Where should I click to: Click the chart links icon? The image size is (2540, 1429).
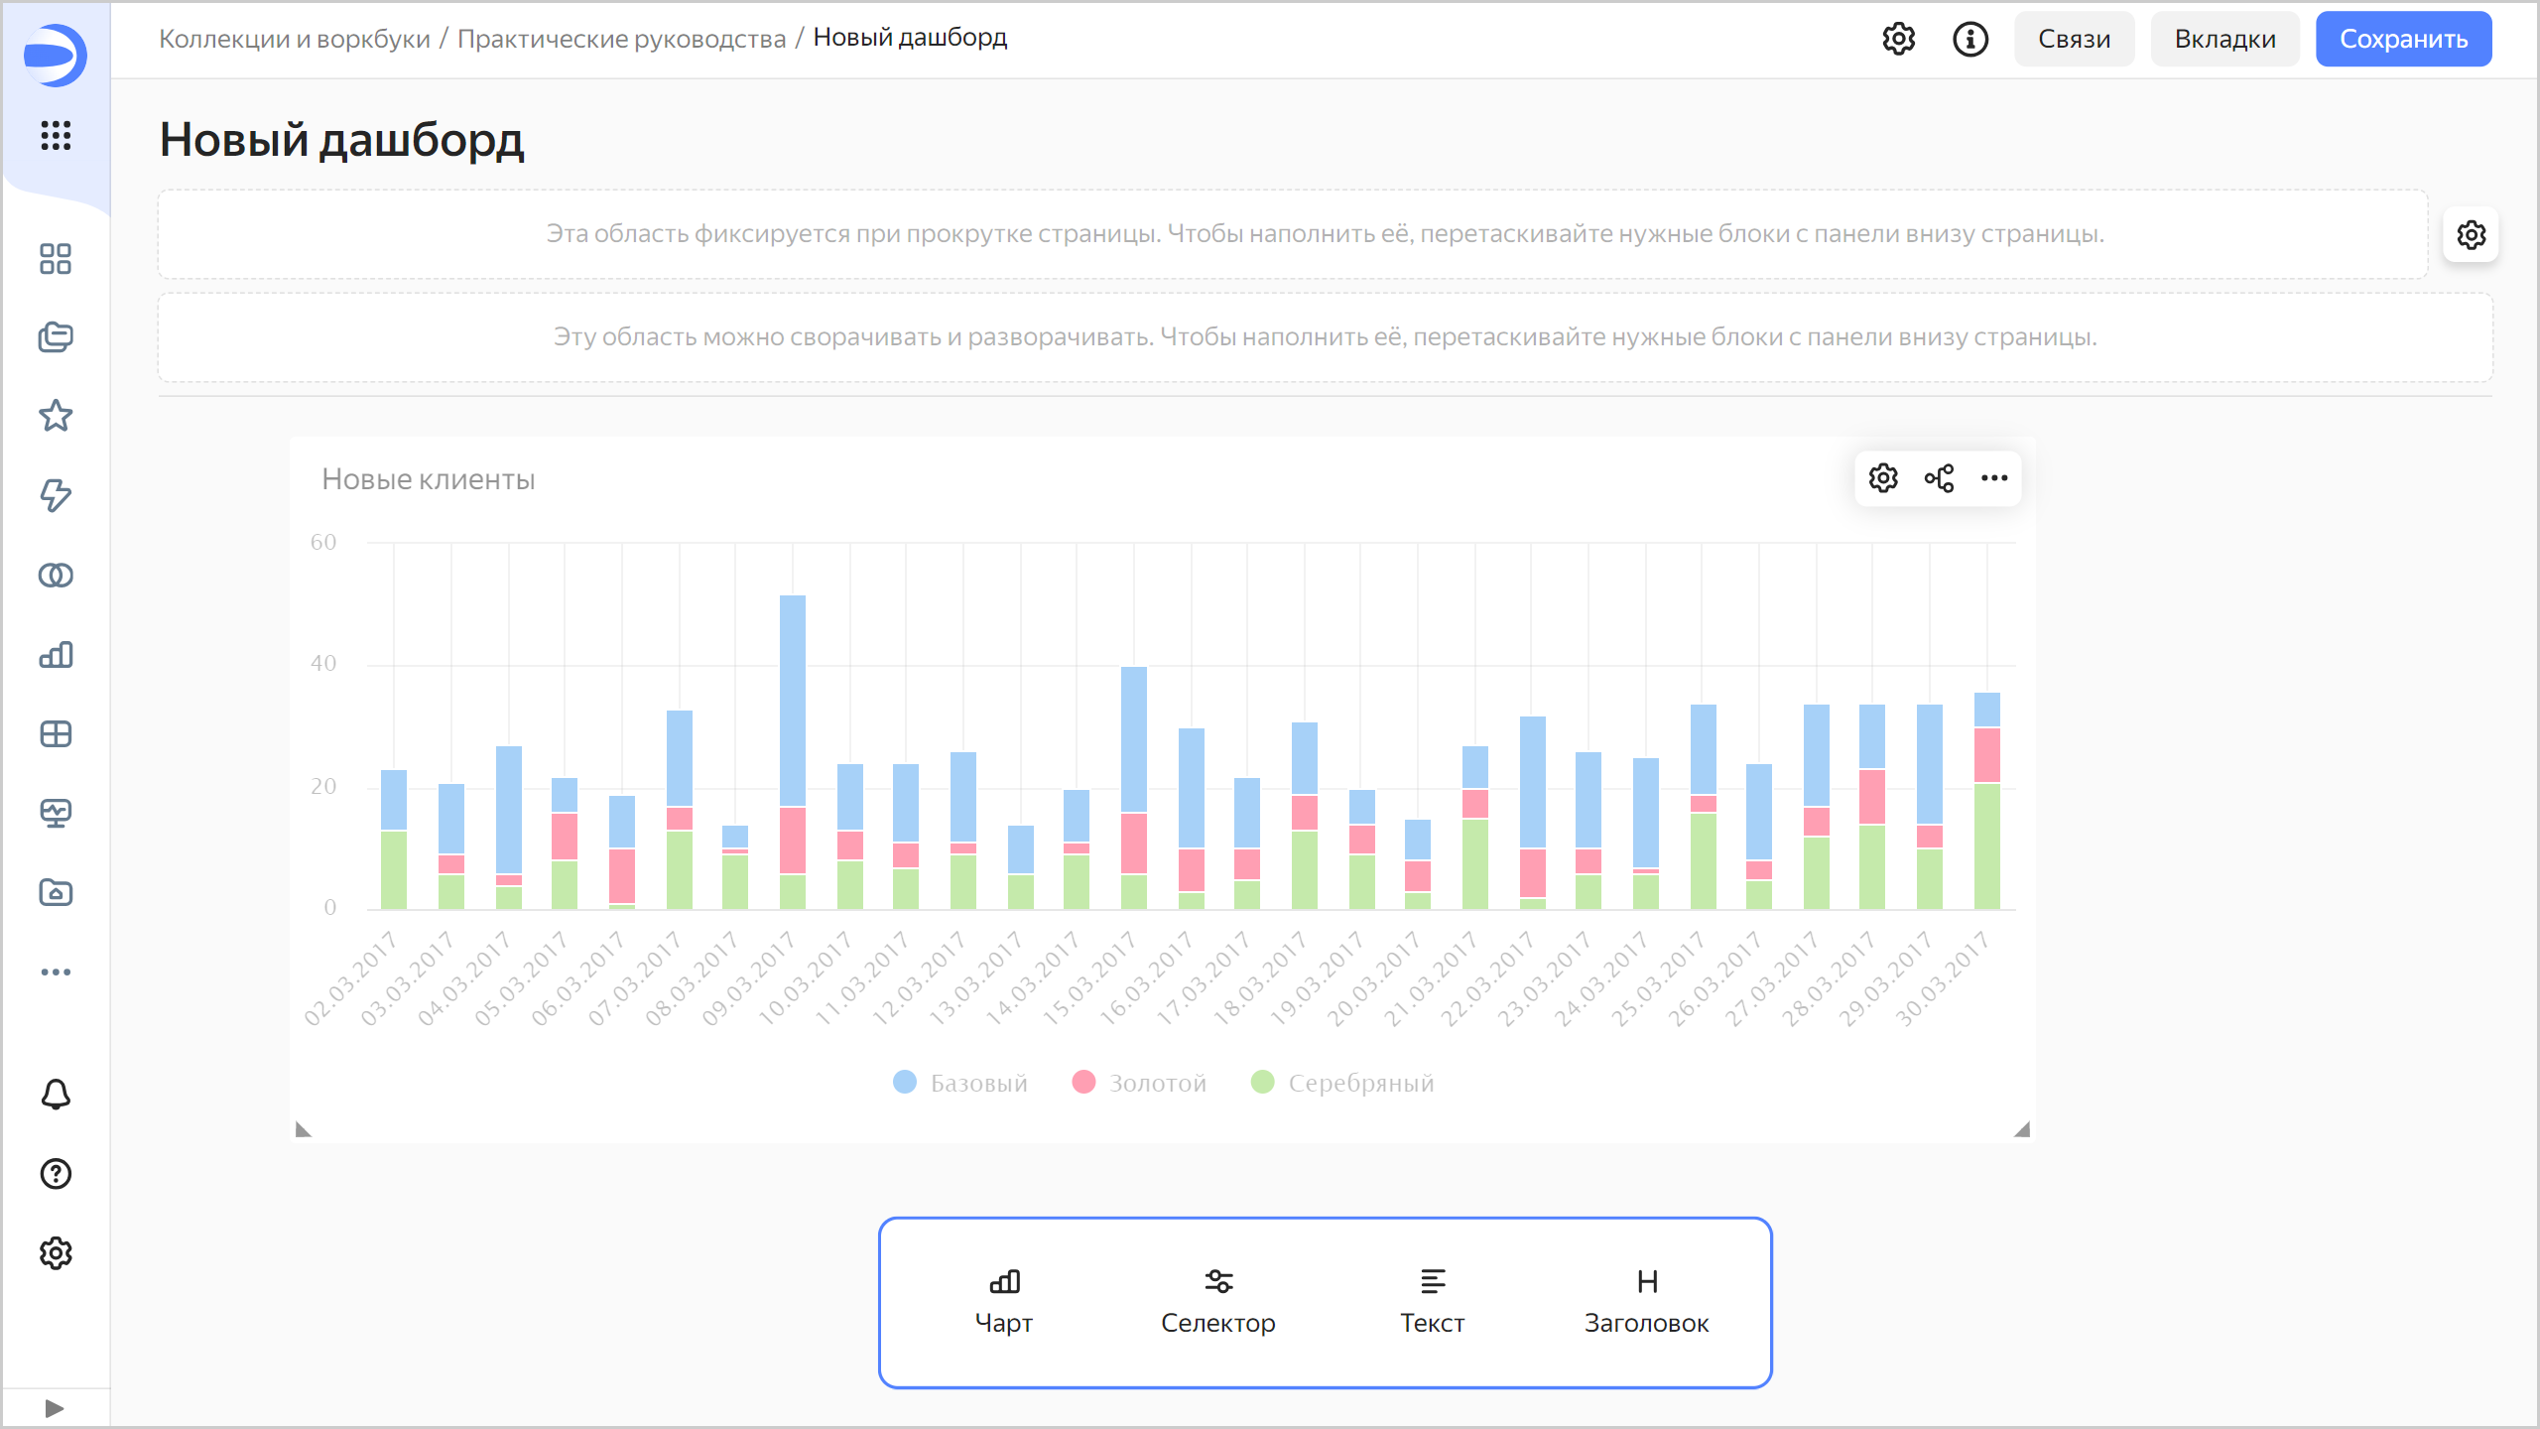point(1939,478)
